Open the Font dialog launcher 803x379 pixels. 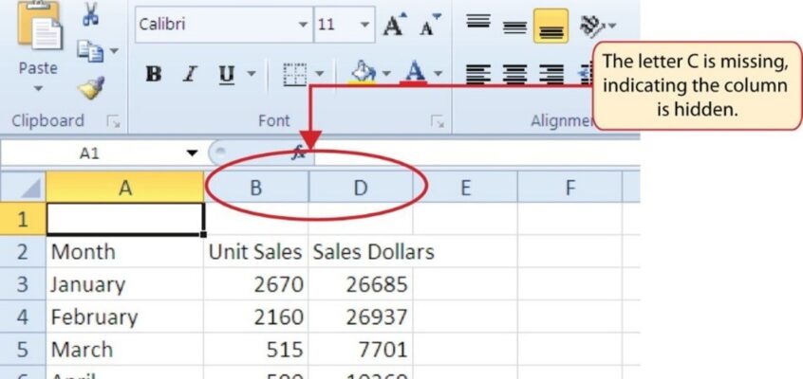(438, 121)
